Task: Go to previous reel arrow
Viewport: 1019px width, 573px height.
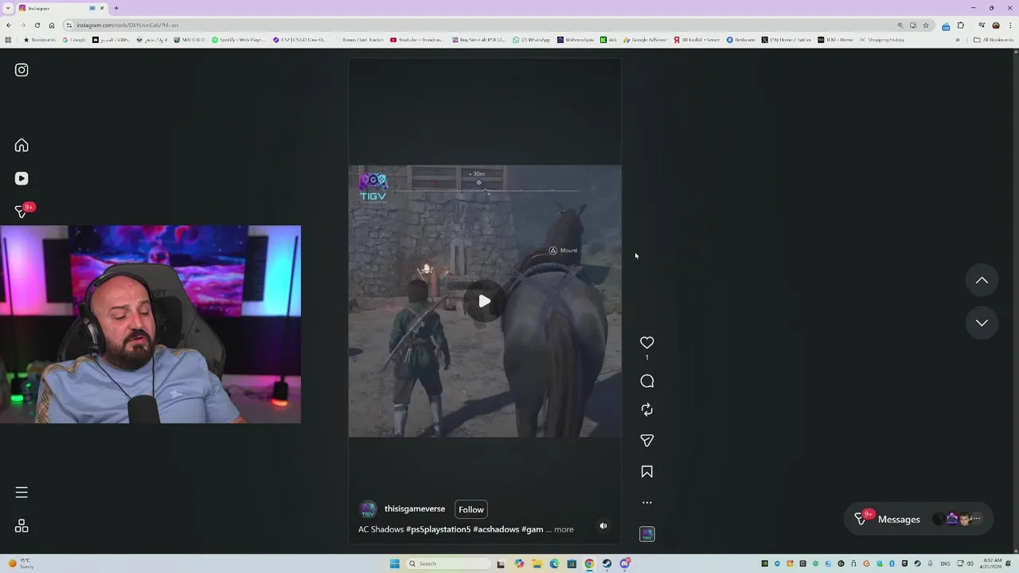Action: point(982,280)
